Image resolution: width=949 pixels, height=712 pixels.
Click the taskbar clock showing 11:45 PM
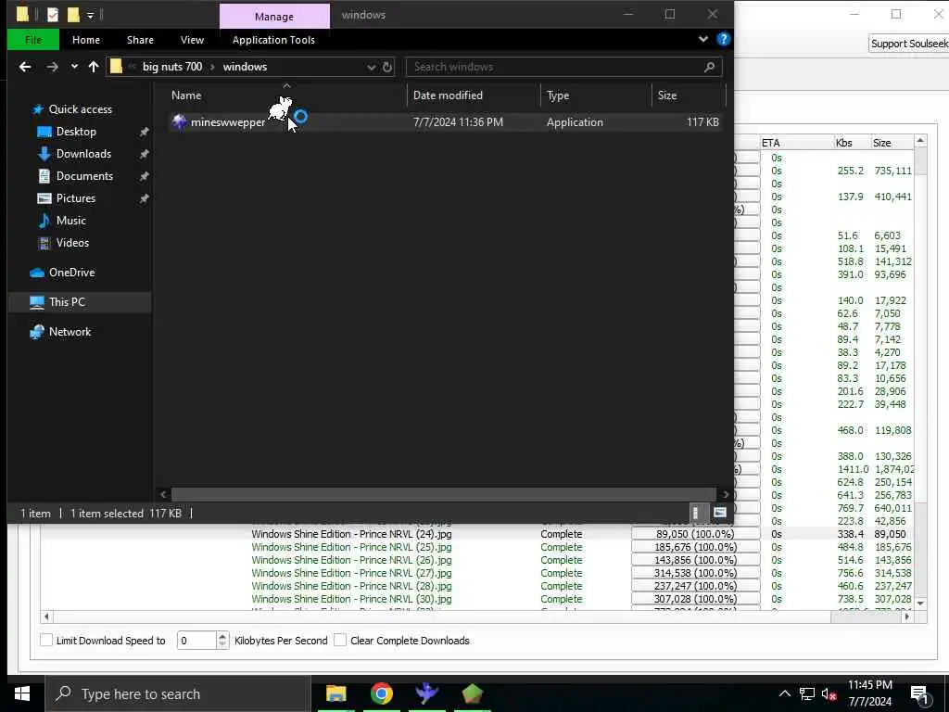869,693
